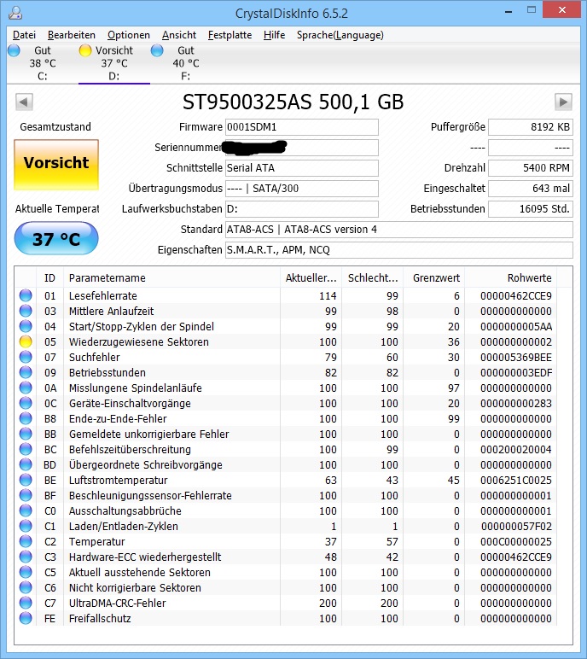Click the Drehzahl field 5400 RPM
This screenshot has height=659, width=587.
click(x=531, y=167)
